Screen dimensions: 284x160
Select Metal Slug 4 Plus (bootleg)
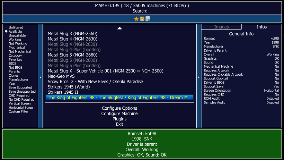(74, 50)
